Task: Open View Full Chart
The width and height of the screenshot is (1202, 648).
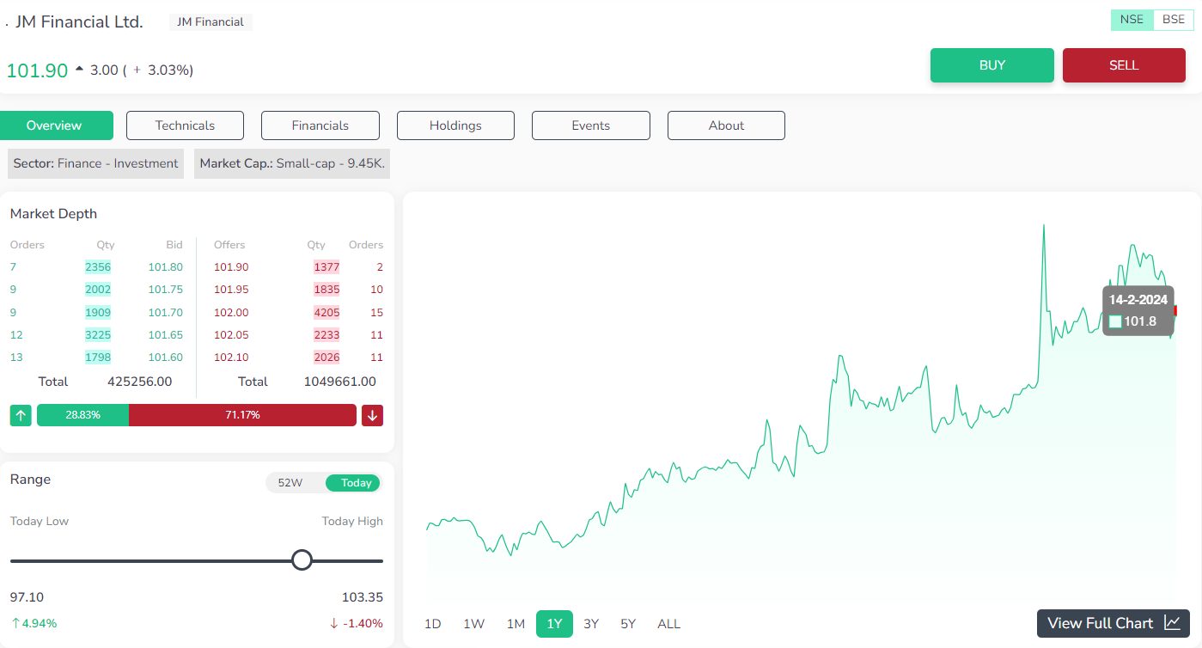Action: click(1114, 623)
